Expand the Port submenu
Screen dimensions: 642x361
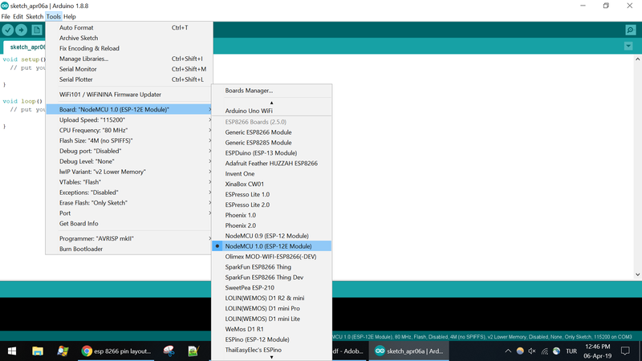pyautogui.click(x=129, y=213)
